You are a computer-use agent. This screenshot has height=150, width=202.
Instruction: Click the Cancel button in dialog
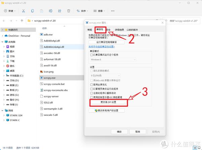[138, 132]
